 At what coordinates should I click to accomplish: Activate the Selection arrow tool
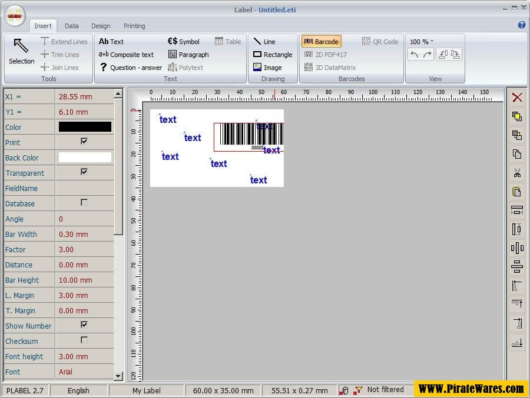point(21,51)
